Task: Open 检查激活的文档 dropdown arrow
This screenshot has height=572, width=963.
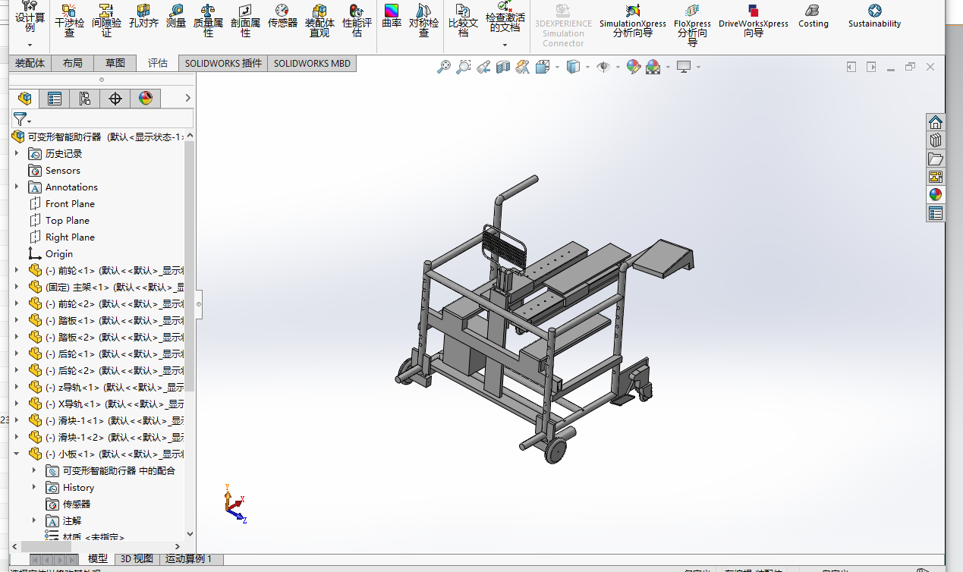Action: [x=505, y=46]
